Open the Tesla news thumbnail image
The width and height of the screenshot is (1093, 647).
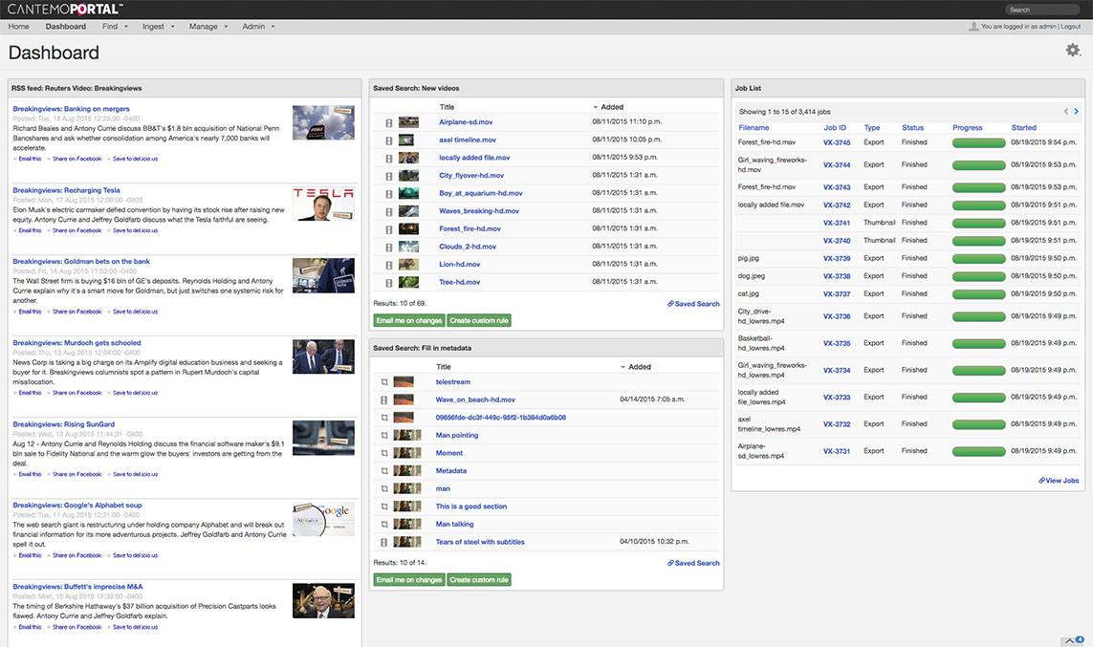[323, 204]
